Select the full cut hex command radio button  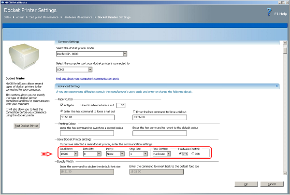click(x=134, y=111)
